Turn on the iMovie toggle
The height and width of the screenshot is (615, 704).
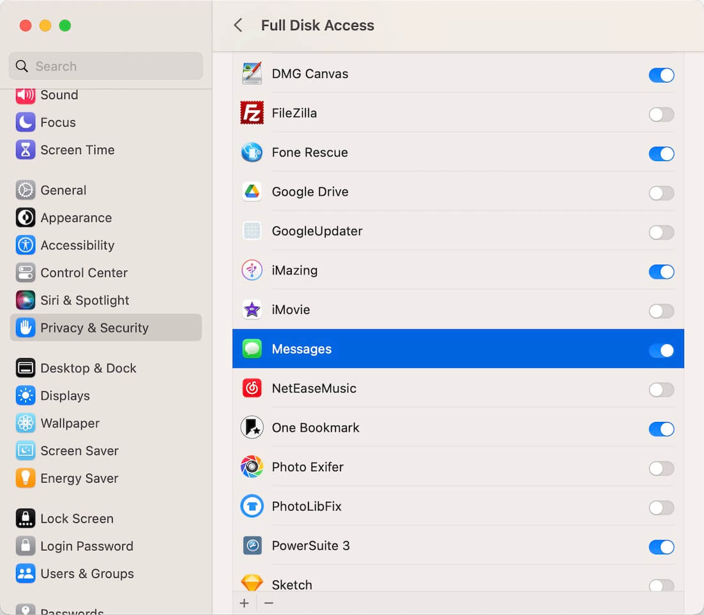(x=661, y=311)
